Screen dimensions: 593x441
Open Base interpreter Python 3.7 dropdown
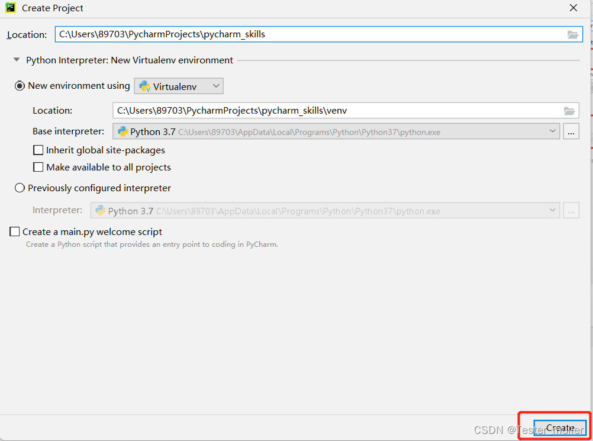coord(336,131)
